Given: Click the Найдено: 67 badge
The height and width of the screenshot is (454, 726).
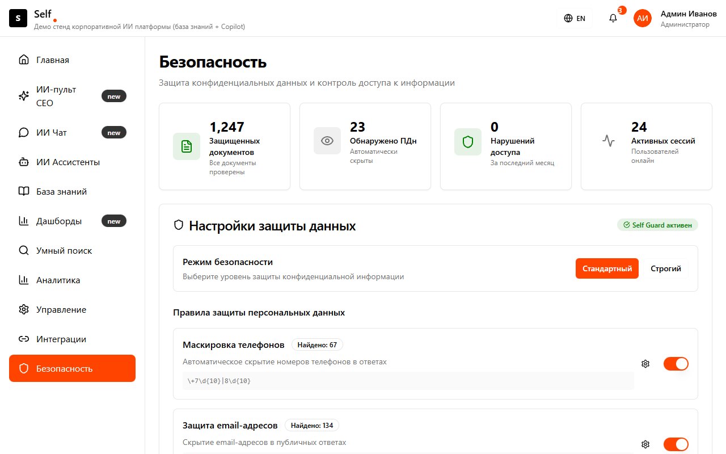Looking at the screenshot, I should (317, 344).
